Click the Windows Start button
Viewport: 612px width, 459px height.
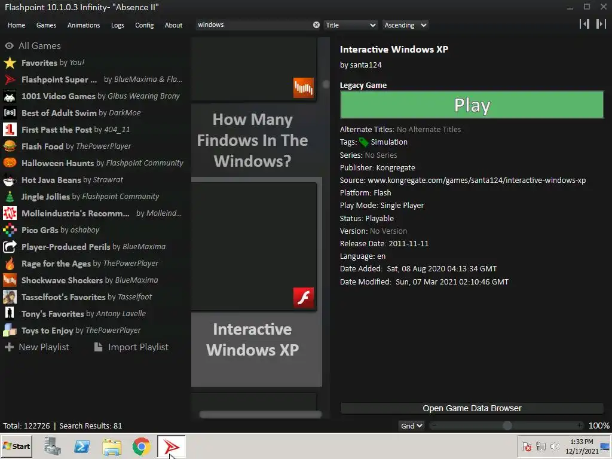16,446
